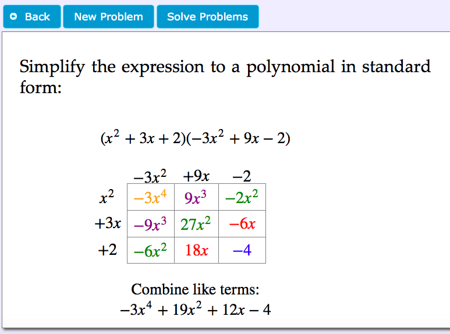Select the −2 column header
The image size is (450, 334).
click(x=242, y=176)
